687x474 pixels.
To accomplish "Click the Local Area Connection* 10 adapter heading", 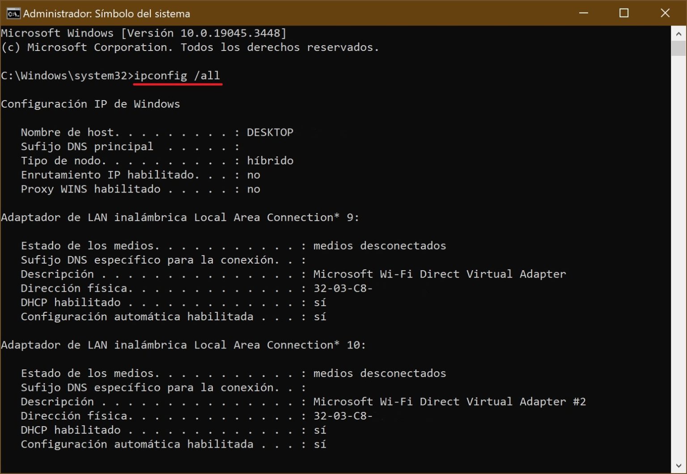I will tap(183, 344).
